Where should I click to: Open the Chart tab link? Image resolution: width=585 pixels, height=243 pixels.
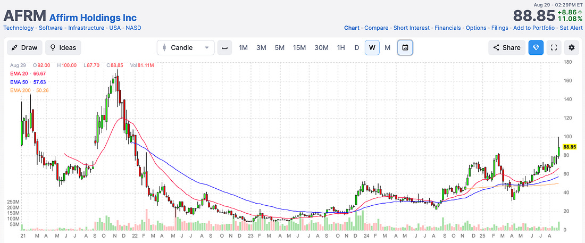click(352, 28)
